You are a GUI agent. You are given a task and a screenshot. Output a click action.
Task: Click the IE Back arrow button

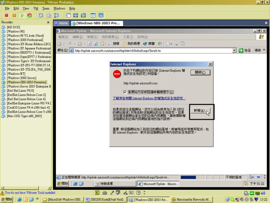click(64, 44)
